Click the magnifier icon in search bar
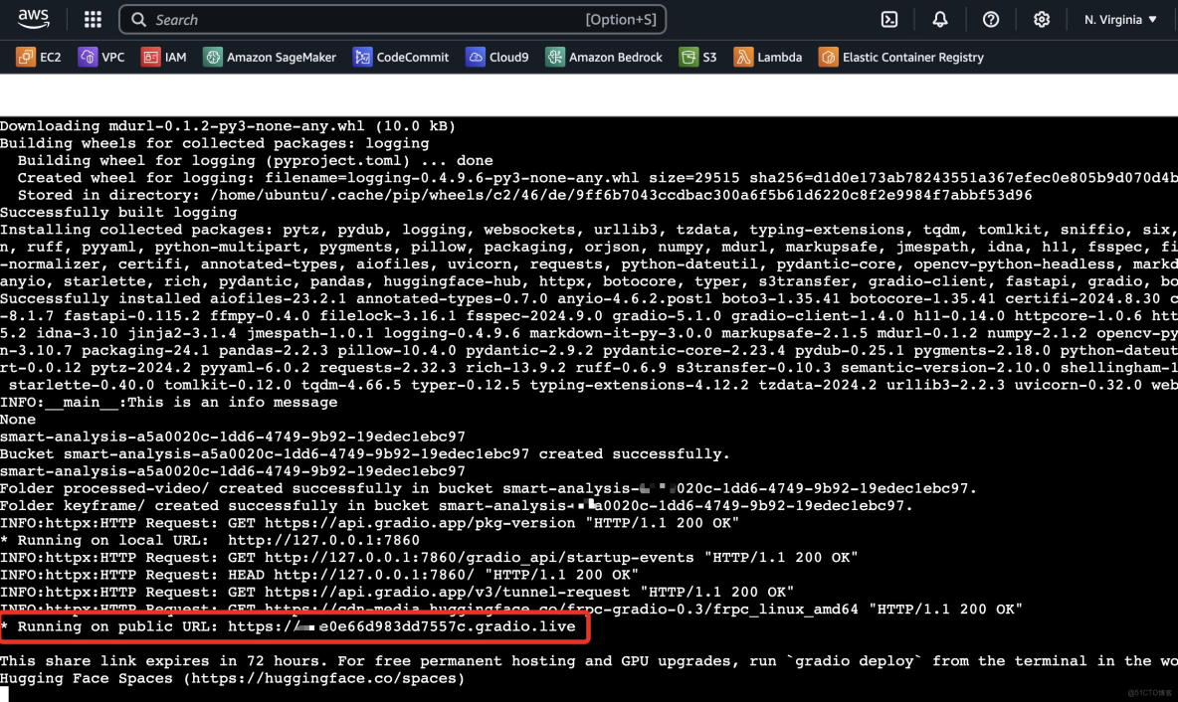 coord(138,20)
